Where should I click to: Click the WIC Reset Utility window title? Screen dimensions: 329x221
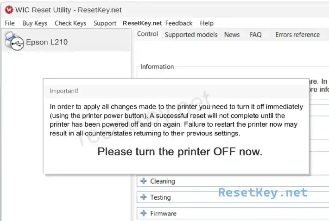pos(69,10)
